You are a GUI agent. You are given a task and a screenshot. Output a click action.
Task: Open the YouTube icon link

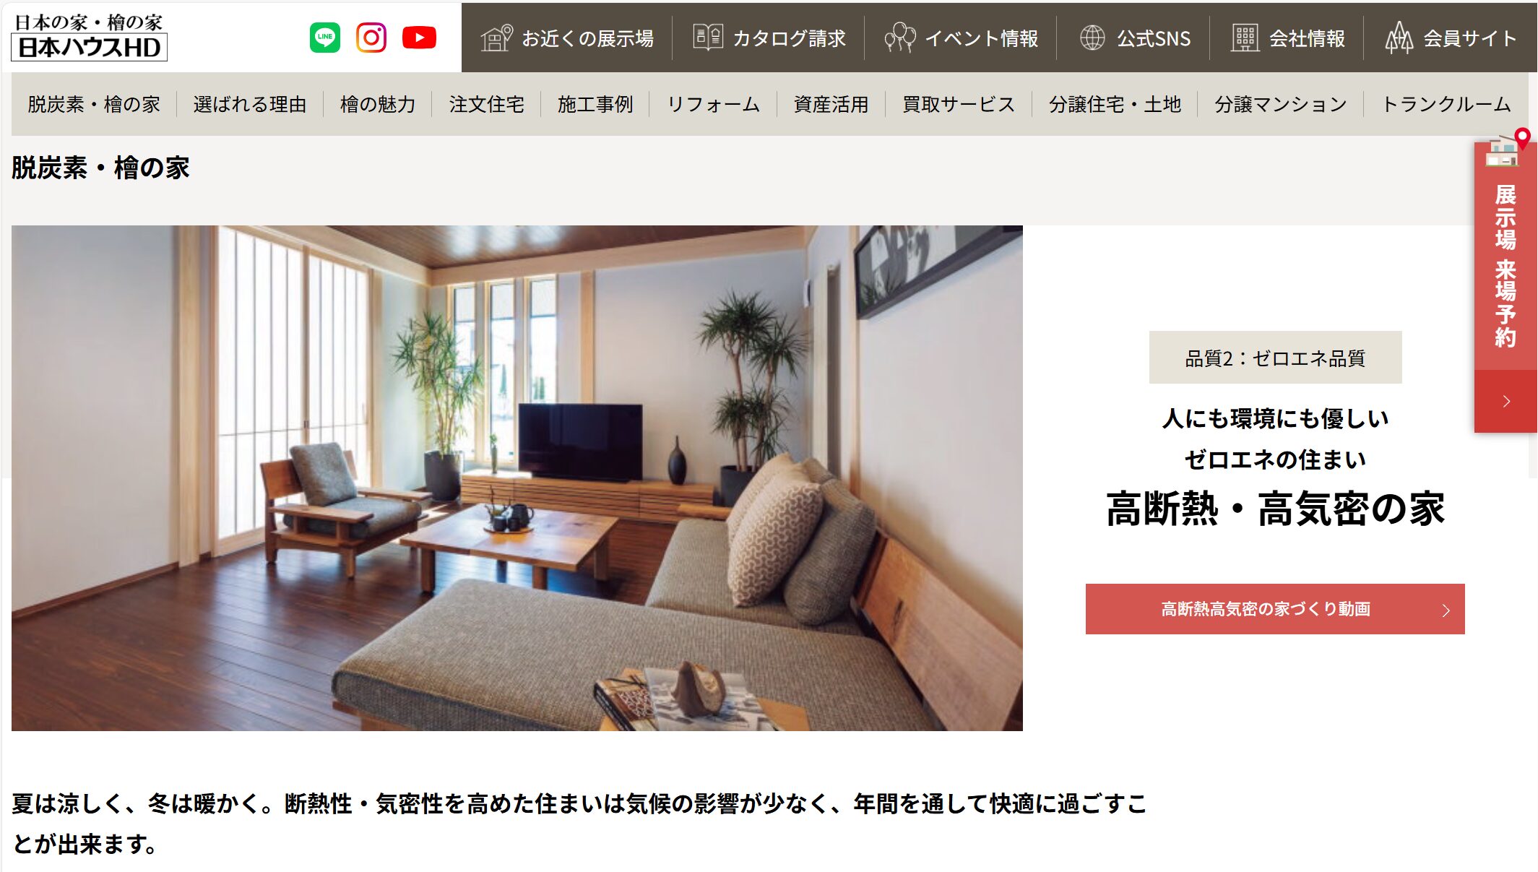(419, 38)
